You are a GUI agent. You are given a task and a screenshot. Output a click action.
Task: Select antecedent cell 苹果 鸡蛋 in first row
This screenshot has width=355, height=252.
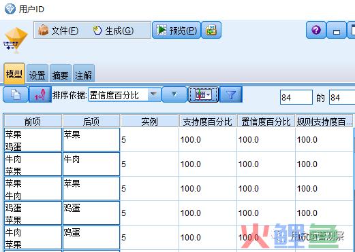coord(33,140)
